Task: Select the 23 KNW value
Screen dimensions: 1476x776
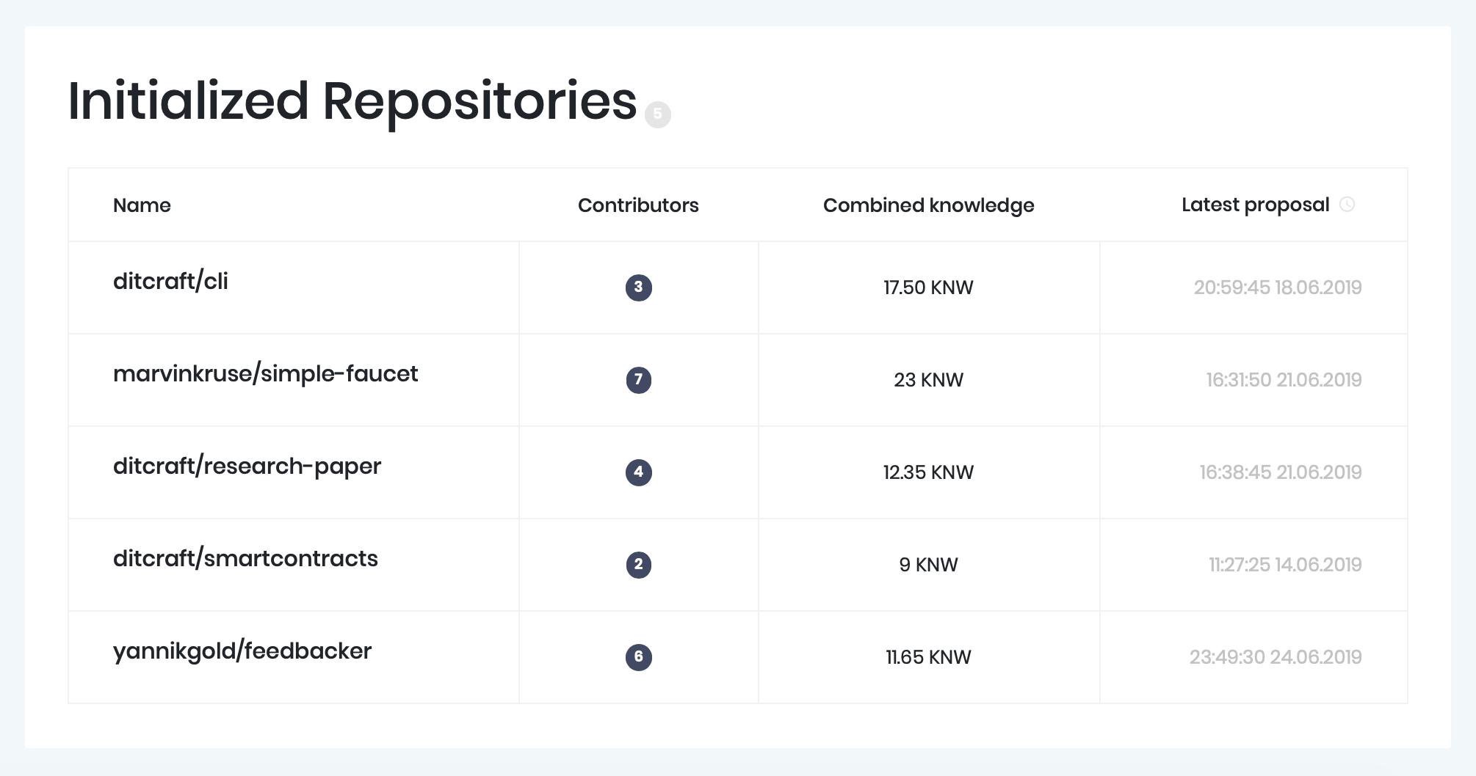Action: pos(928,380)
